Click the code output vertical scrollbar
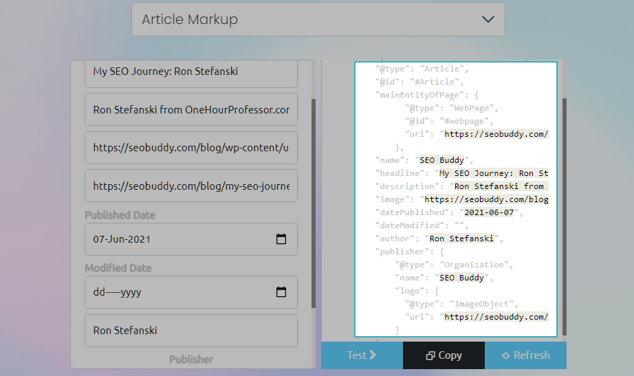 pos(565,217)
